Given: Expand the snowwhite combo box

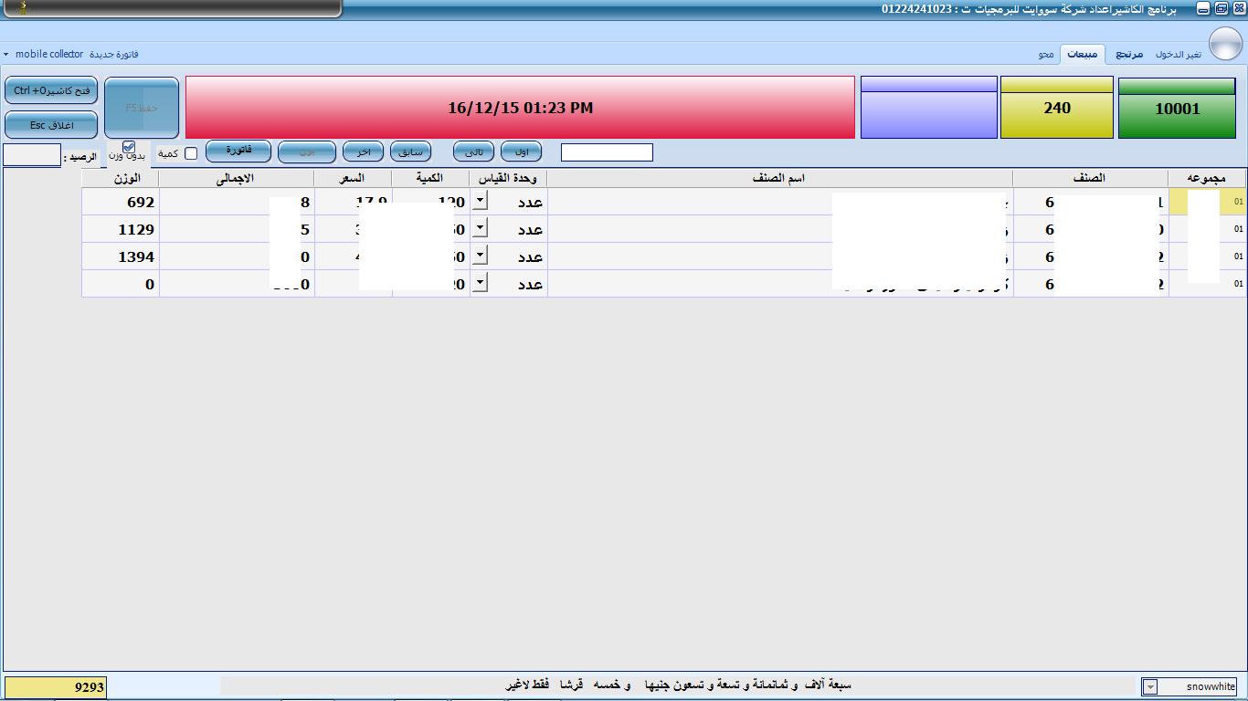Looking at the screenshot, I should pos(1150,687).
